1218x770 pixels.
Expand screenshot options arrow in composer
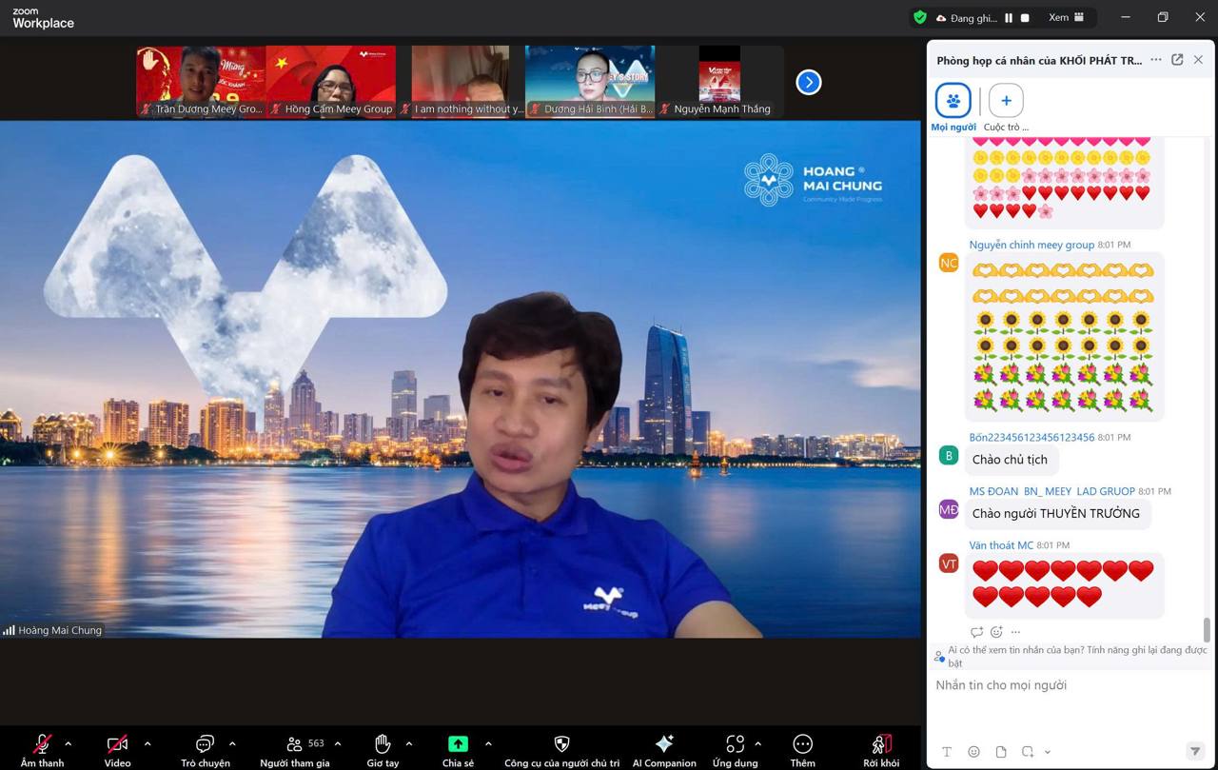coord(1048,752)
